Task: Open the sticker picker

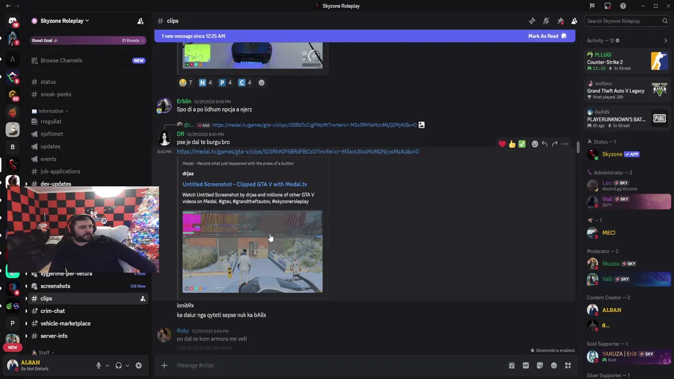Action: [540, 365]
